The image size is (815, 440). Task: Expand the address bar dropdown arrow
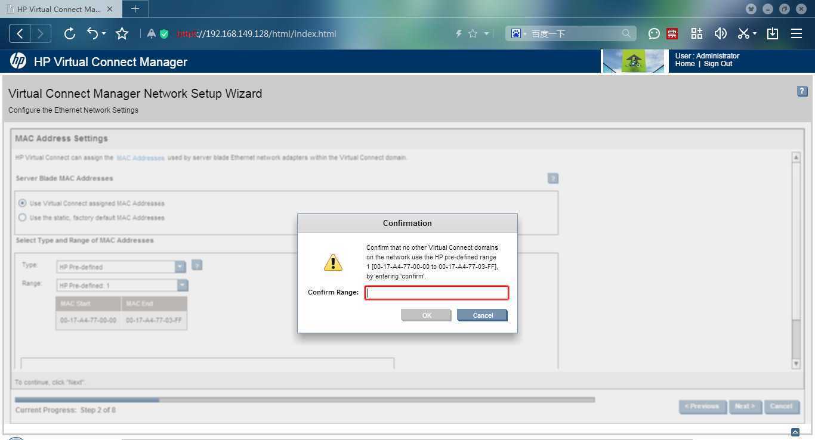(487, 34)
